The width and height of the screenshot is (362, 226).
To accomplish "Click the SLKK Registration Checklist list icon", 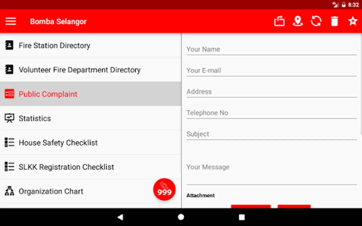I will coord(10,167).
